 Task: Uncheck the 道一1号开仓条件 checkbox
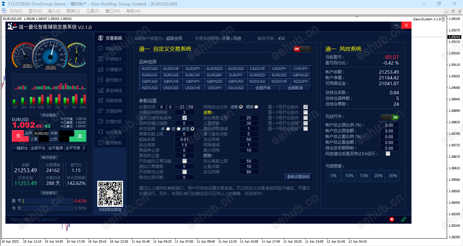[x=305, y=107]
